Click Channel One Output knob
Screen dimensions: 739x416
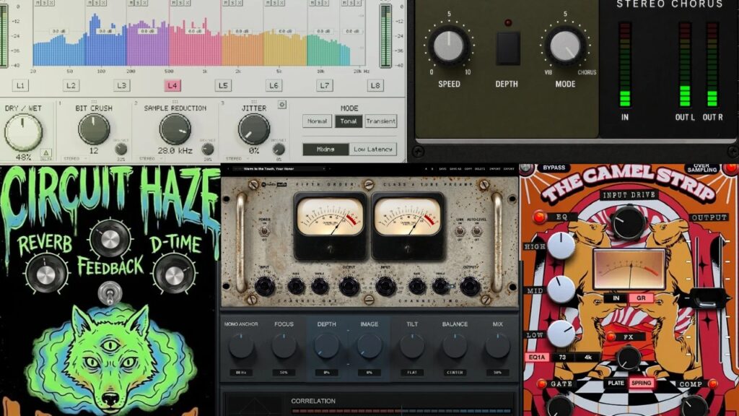[349, 286]
